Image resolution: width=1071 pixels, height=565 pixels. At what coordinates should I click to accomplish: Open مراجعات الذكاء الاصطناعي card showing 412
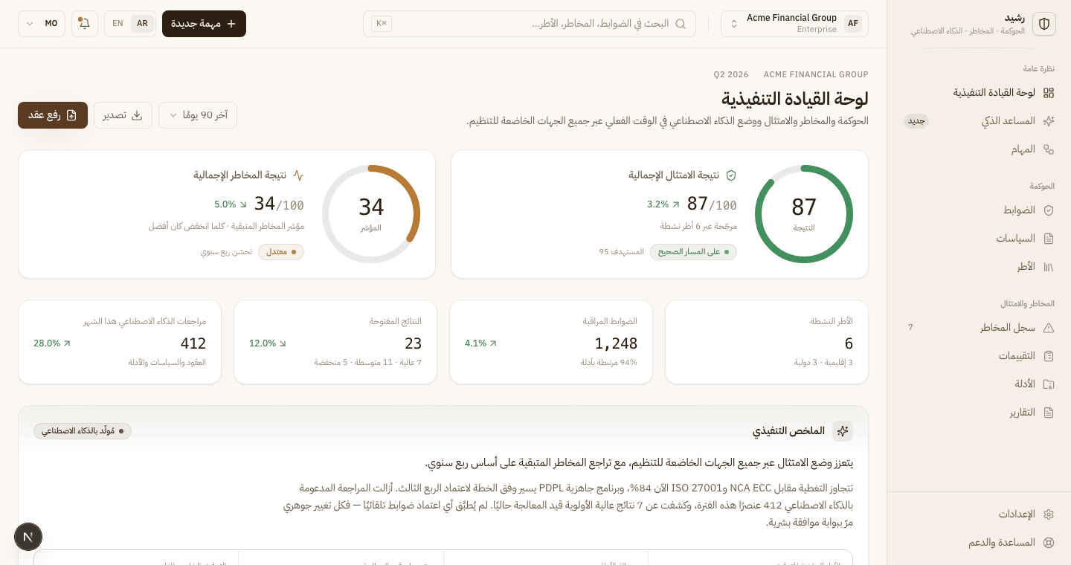(x=120, y=342)
